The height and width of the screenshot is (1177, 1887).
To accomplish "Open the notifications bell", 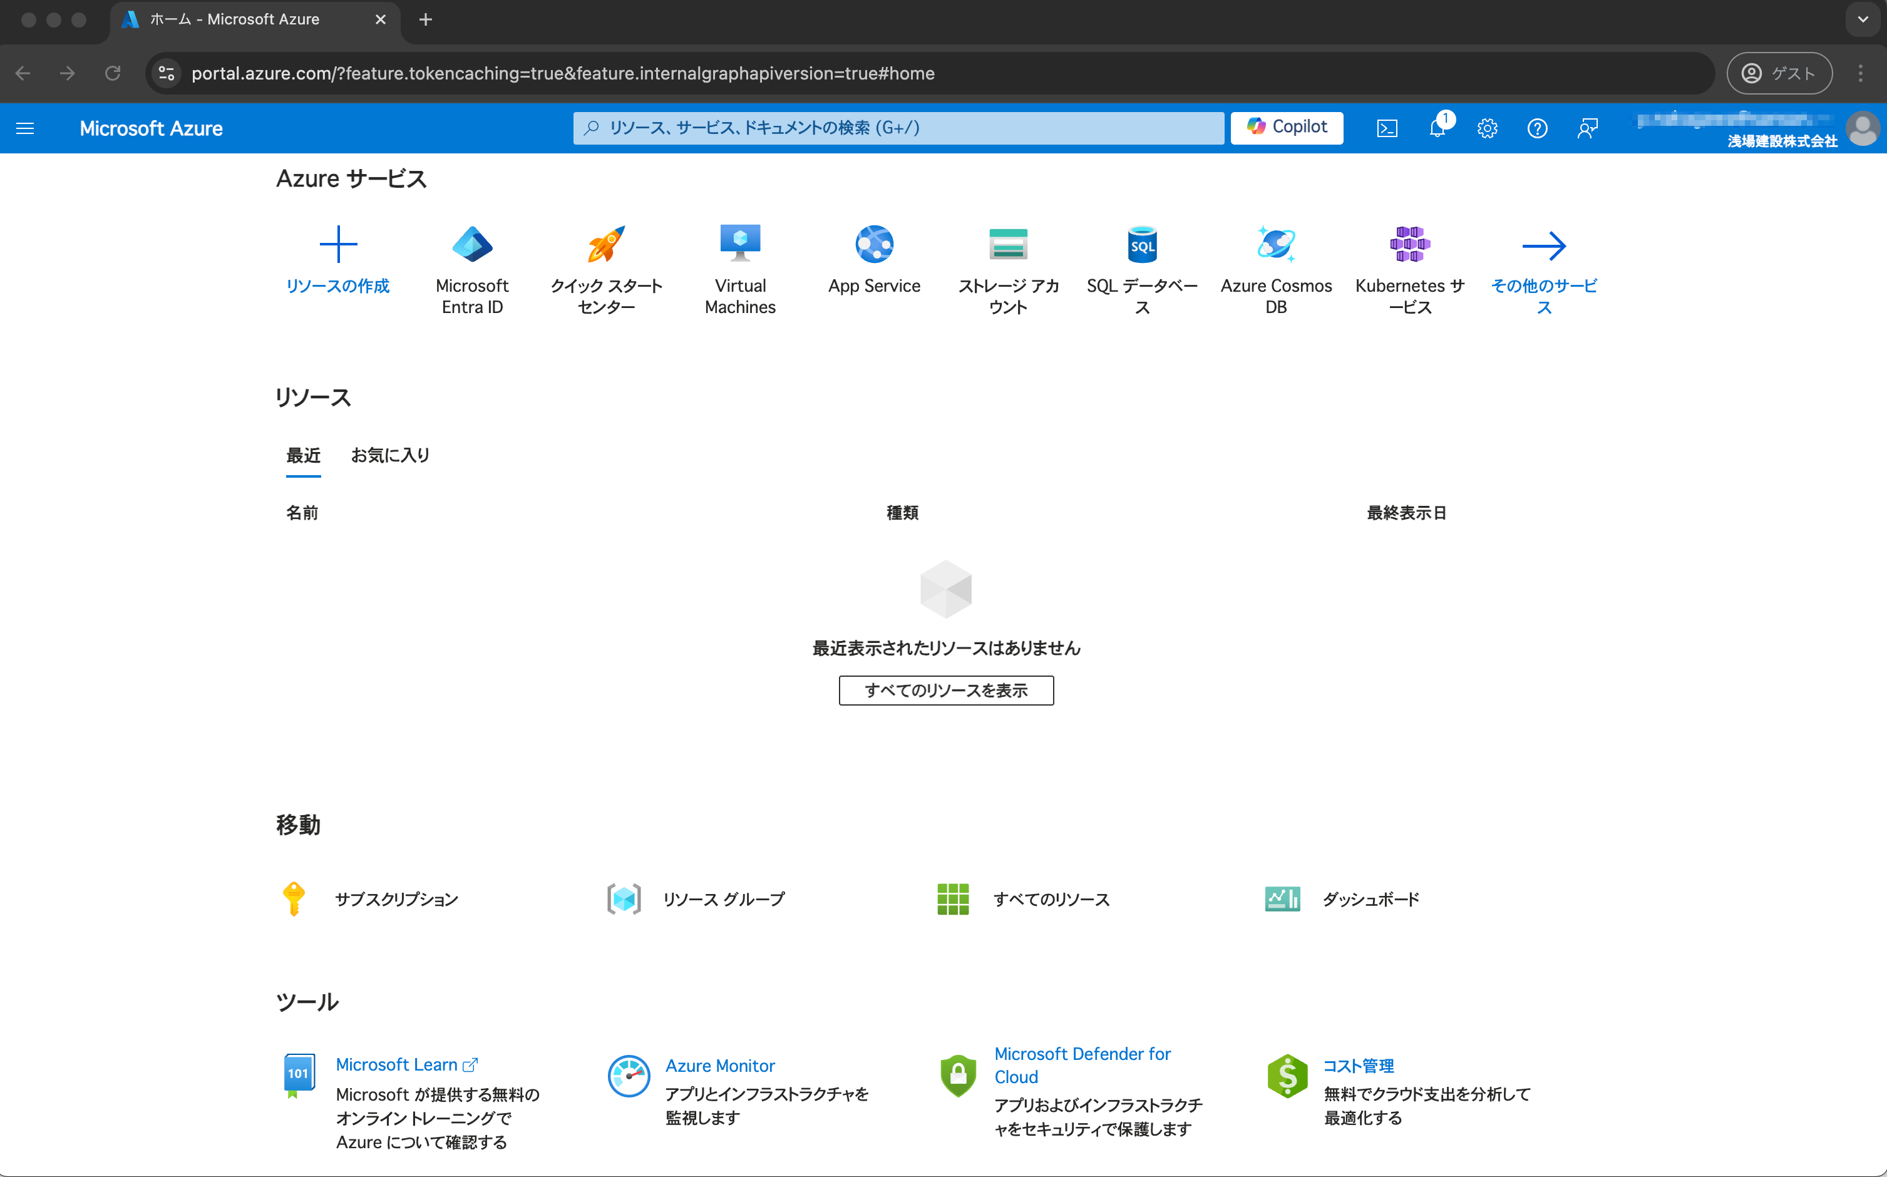I will [1438, 128].
